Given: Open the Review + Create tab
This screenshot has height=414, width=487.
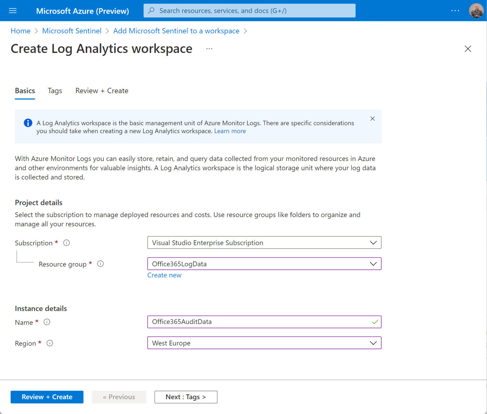Looking at the screenshot, I should click(x=101, y=91).
